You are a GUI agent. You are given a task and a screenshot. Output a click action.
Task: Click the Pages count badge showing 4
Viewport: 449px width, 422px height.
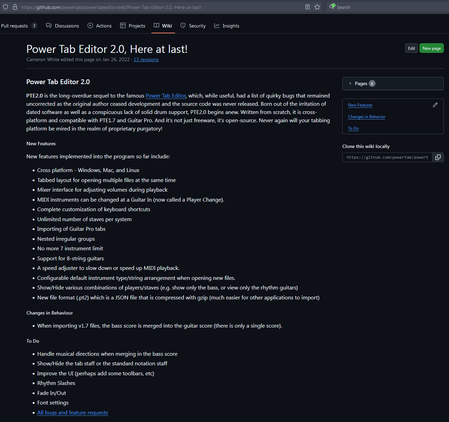372,83
